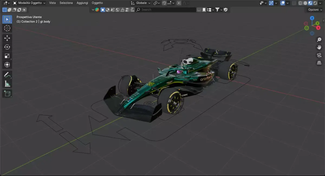The width and height of the screenshot is (325, 176).
Task: Open the gizmo settings dropdown arrow
Action: [276, 3]
